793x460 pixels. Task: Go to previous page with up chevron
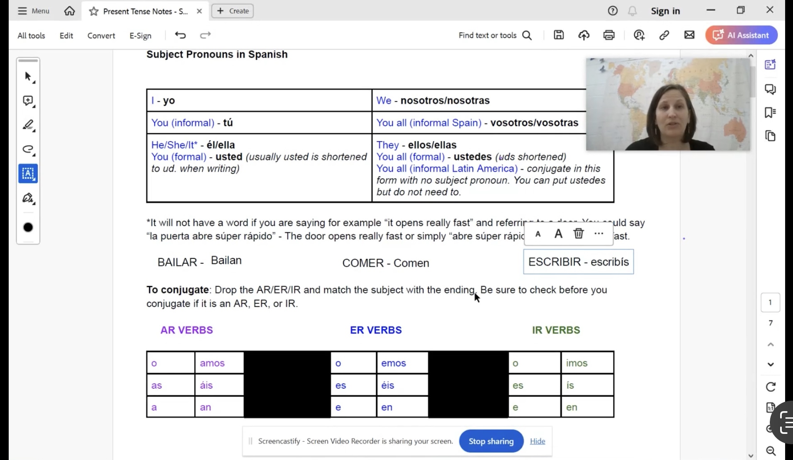tap(770, 344)
